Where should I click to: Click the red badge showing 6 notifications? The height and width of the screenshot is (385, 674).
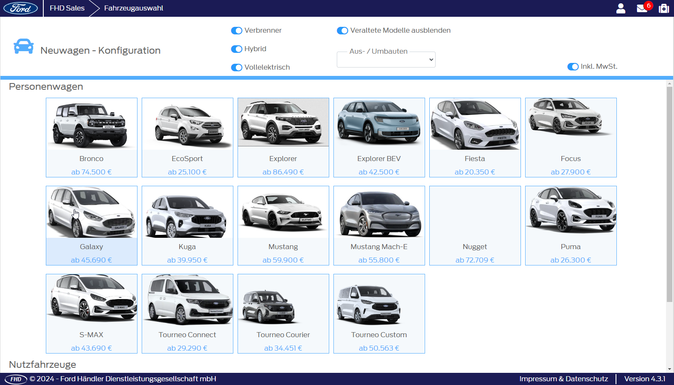pos(649,5)
